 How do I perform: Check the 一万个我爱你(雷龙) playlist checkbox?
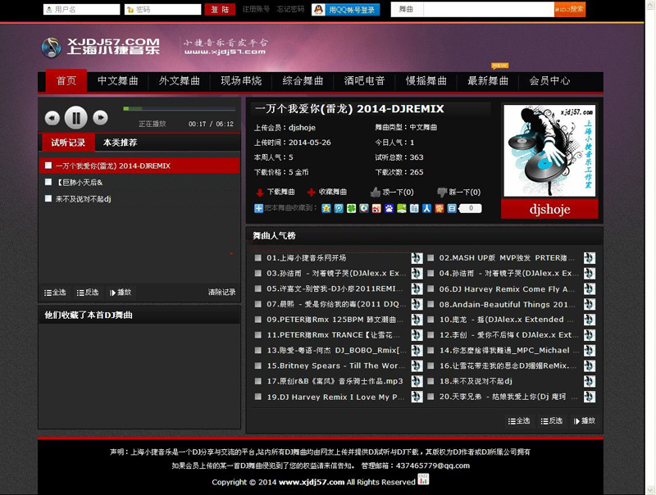coord(48,166)
